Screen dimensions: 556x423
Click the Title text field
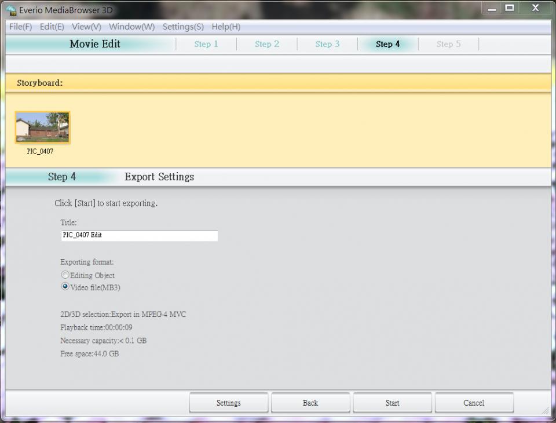139,235
